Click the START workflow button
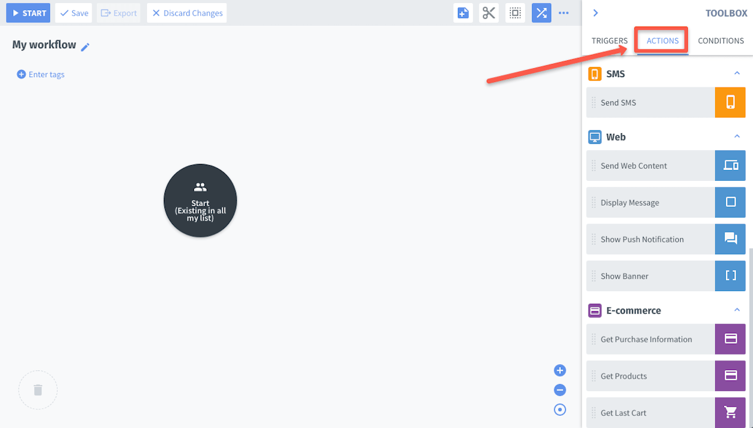The height and width of the screenshot is (428, 753). click(x=28, y=13)
